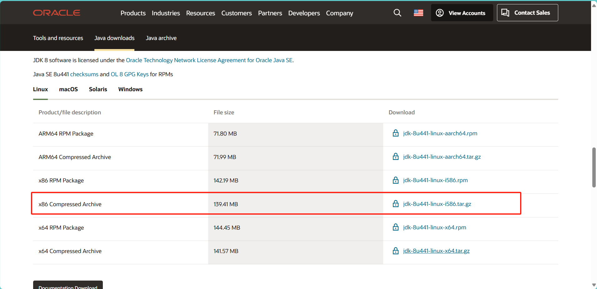This screenshot has height=289, width=597.
Task: Open the Developers menu
Action: pyautogui.click(x=304, y=13)
